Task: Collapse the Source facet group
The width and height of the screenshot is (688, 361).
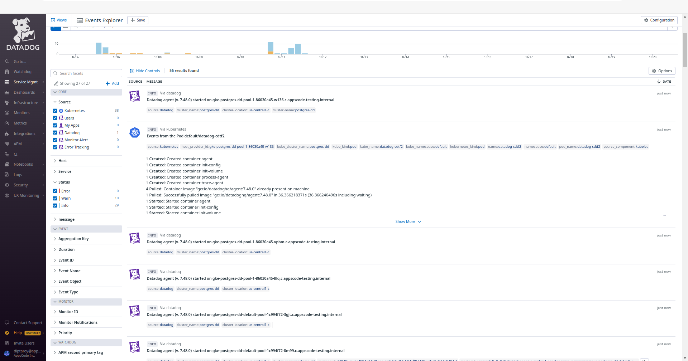Action: tap(55, 102)
